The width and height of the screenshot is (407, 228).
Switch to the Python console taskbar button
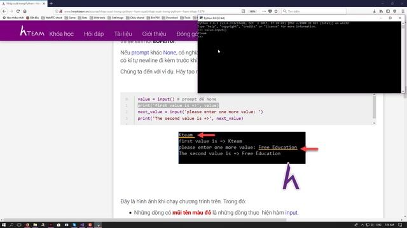(x=98, y=225)
